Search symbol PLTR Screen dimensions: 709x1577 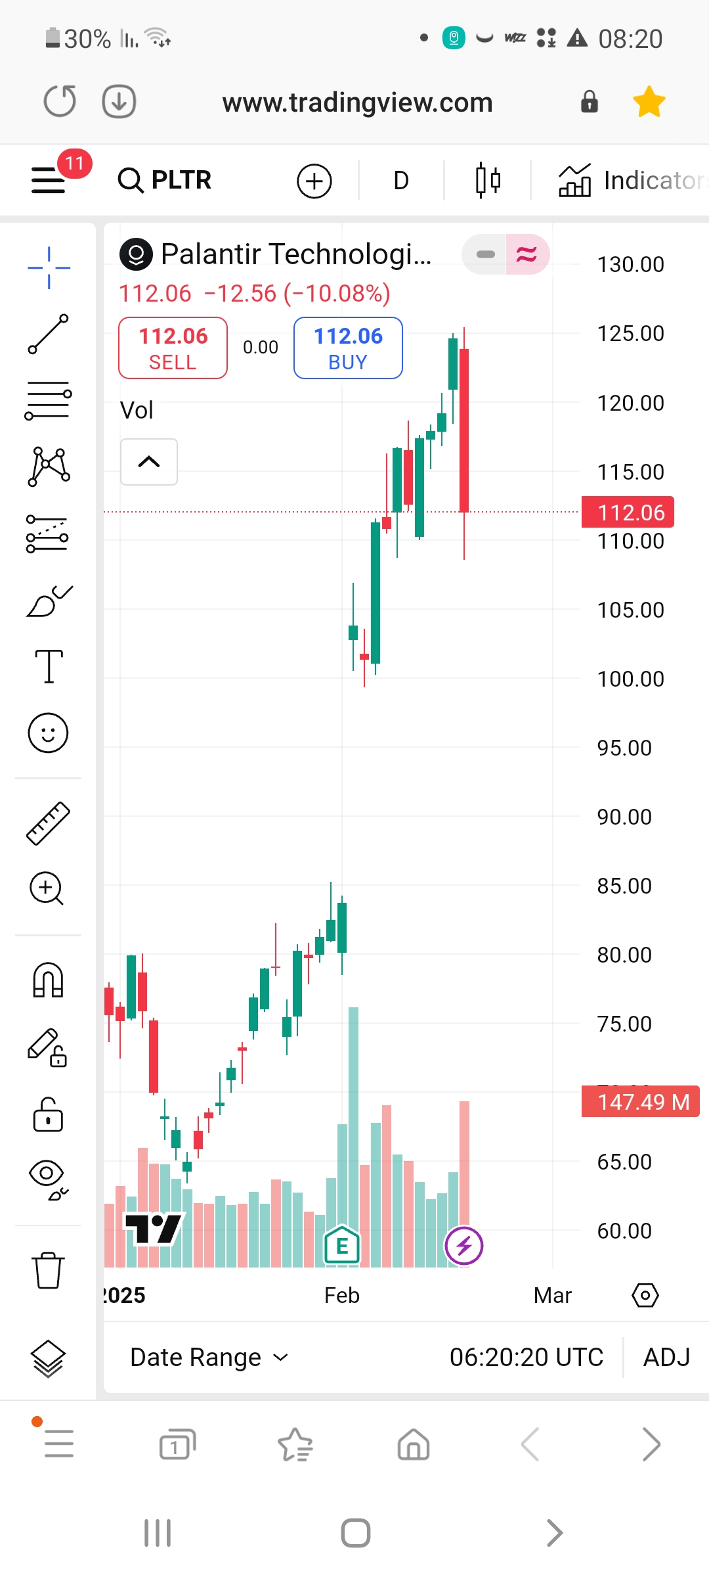[165, 179]
